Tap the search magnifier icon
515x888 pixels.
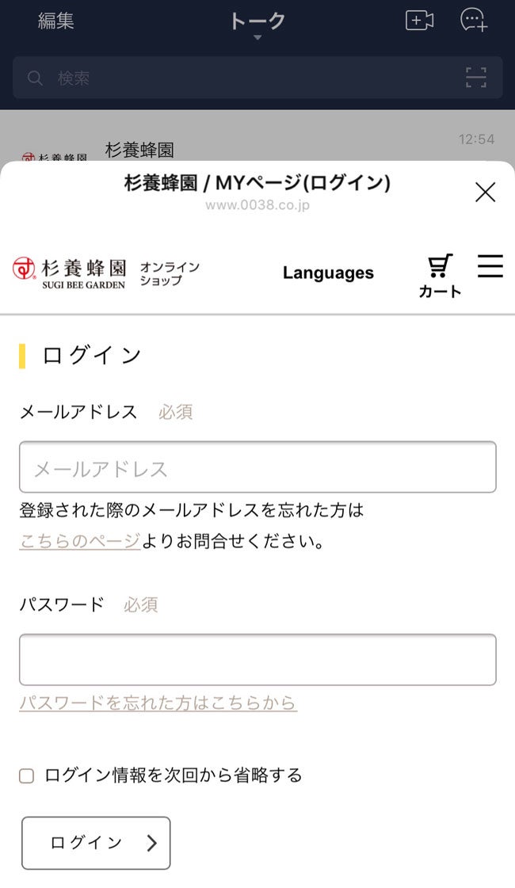(x=35, y=78)
